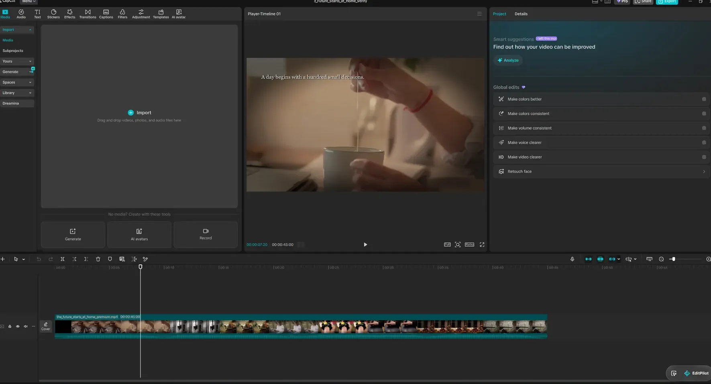Open the Templates panel

click(x=161, y=14)
